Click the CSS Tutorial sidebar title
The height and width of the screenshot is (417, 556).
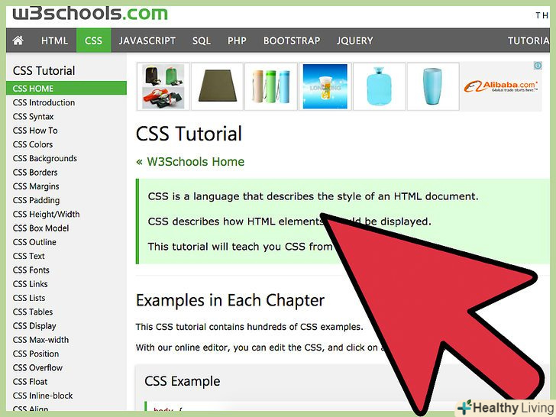pyautogui.click(x=44, y=70)
